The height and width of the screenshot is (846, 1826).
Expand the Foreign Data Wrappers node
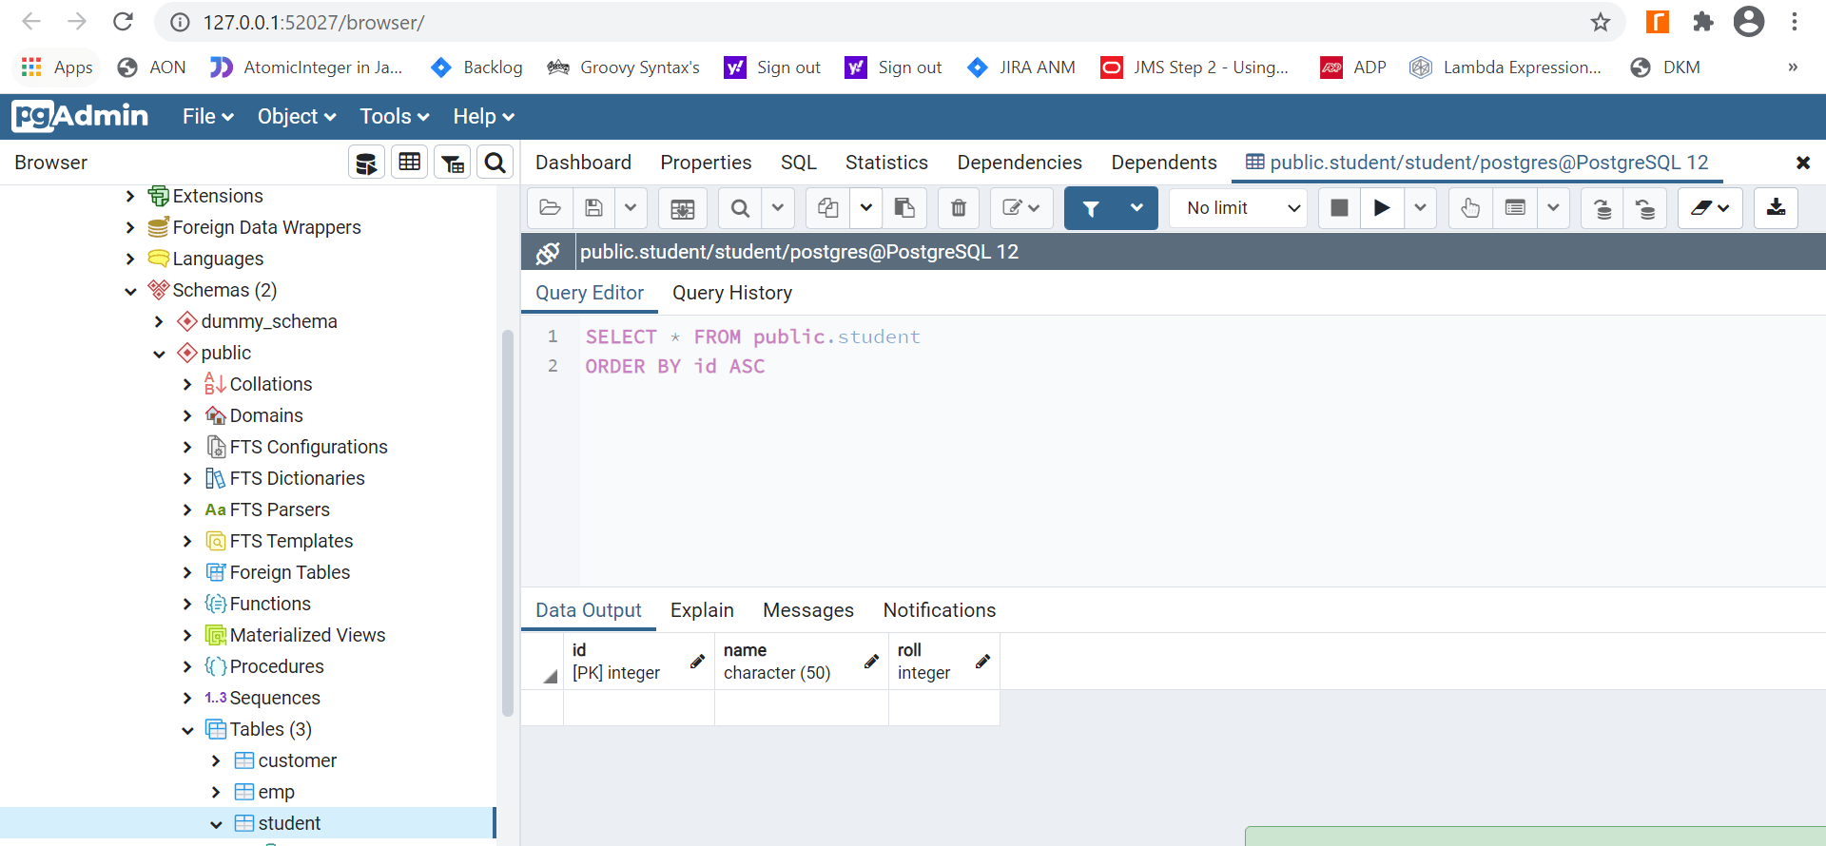[130, 227]
